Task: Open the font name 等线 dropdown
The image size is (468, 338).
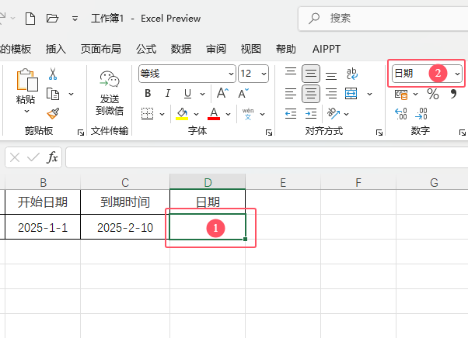Action: click(x=231, y=74)
